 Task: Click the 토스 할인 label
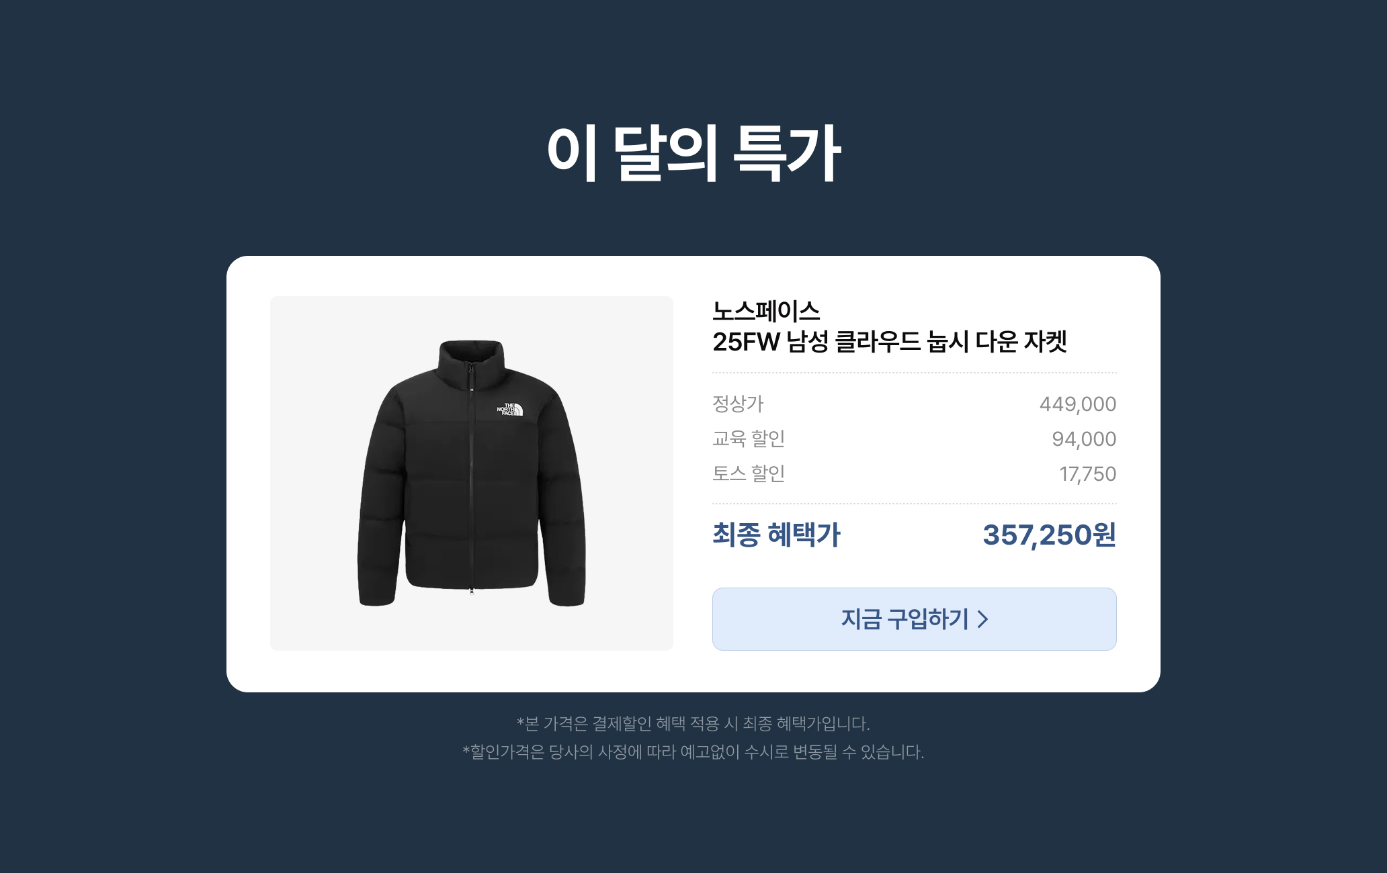click(x=749, y=473)
